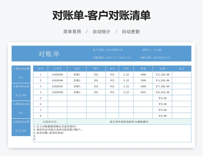Click the 对账日期 2023年8月1日 field
Image resolution: width=203 pixels, height=156 pixels.
(155, 58)
